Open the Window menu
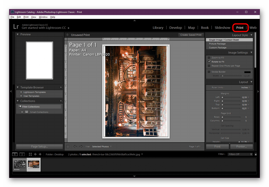The height and width of the screenshot is (187, 269). coord(43,17)
